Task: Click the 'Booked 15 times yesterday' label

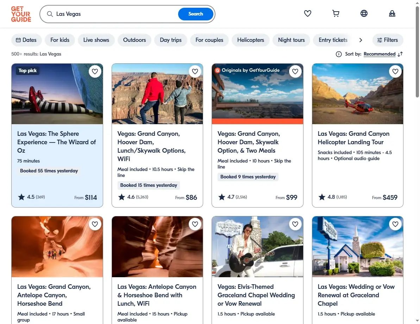Action: [149, 185]
